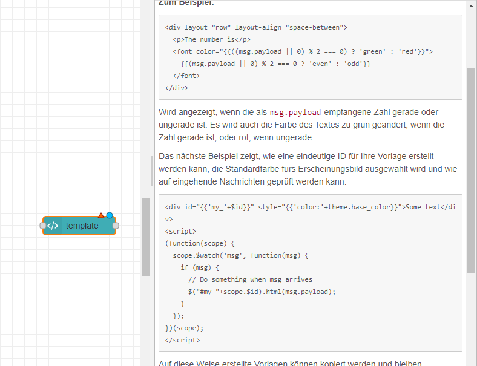Click the '// Do something when msg arrives' comment
Screen dimensions: 477x366
click(250, 279)
